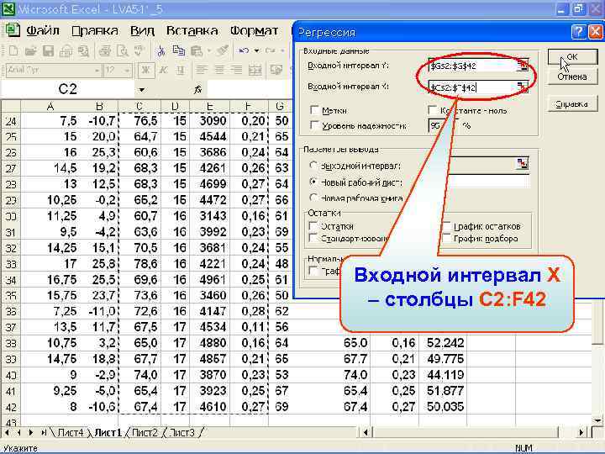Open the Undo history dropdown arrow
This screenshot has height=454, width=605.
point(256,51)
